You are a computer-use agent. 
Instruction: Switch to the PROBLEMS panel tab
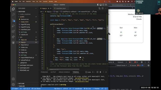[x=44, y=72]
